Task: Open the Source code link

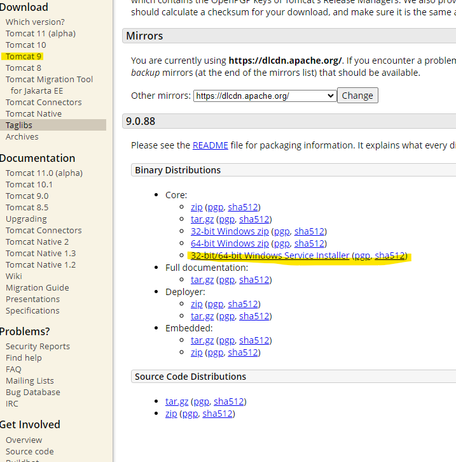Action: pos(30,452)
